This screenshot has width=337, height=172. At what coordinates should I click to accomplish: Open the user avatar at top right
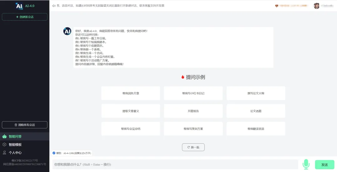(316, 6)
